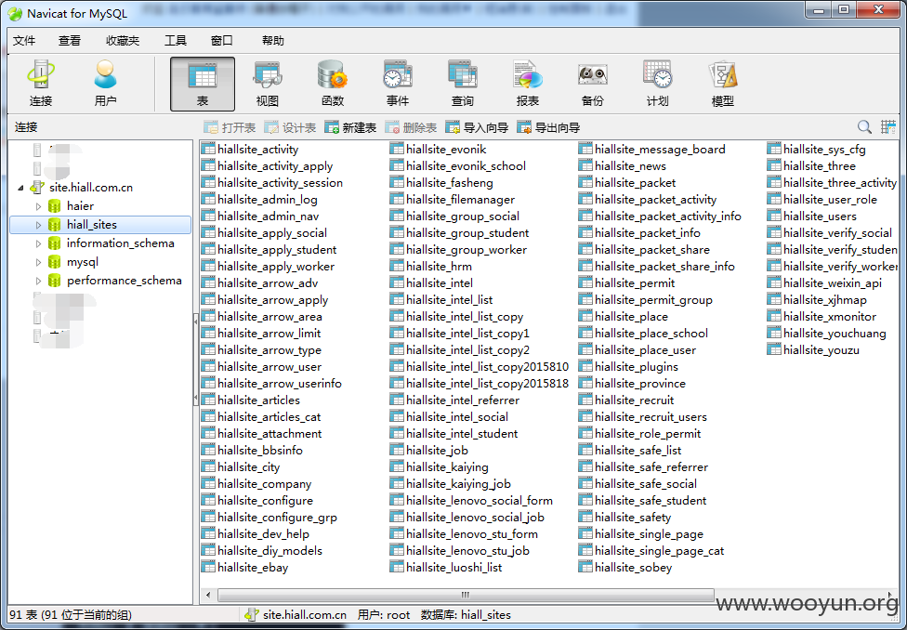Click the 新建表 new table button
907x630 pixels.
(x=350, y=128)
